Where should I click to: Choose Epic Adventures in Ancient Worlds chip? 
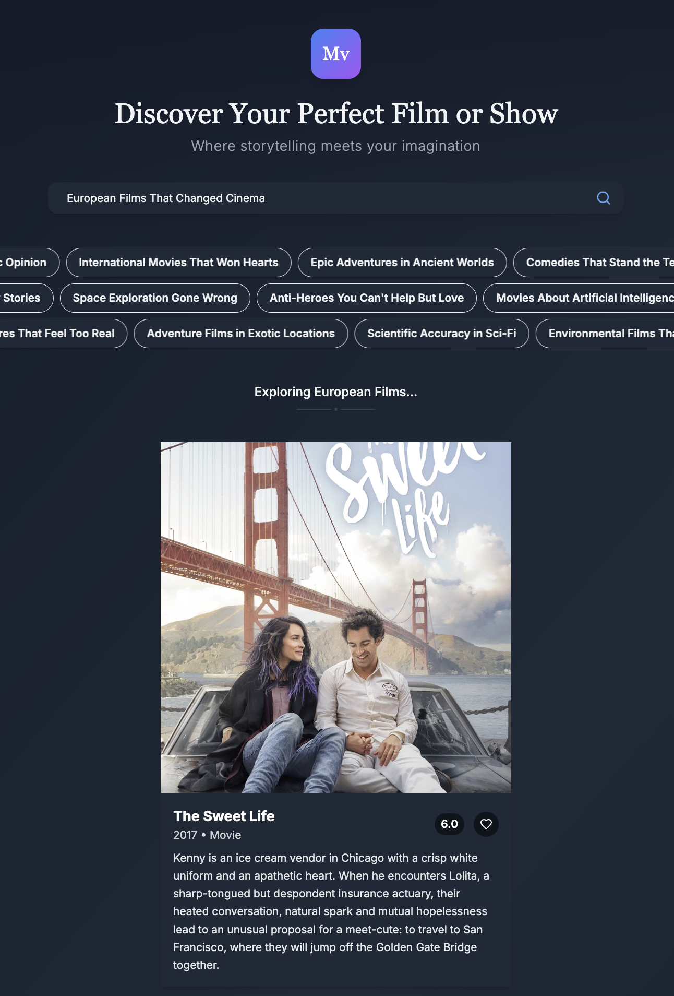click(402, 263)
